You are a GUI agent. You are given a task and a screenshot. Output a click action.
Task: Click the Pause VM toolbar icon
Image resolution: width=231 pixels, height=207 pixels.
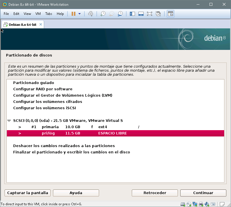[x=74, y=14]
